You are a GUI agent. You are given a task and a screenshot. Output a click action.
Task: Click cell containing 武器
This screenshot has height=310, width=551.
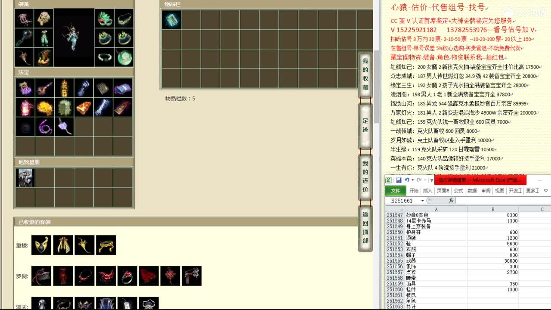(x=436, y=261)
